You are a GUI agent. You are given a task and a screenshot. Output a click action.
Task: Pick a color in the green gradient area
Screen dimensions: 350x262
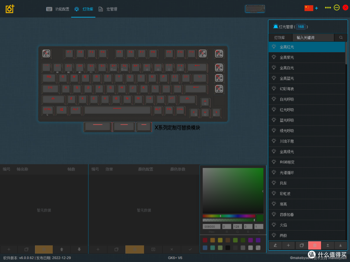tap(233, 191)
